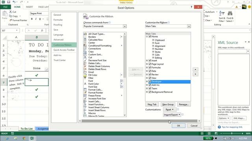Click the Cut scissors icon in ribbon
The width and height of the screenshot is (252, 141).
coord(11,12)
